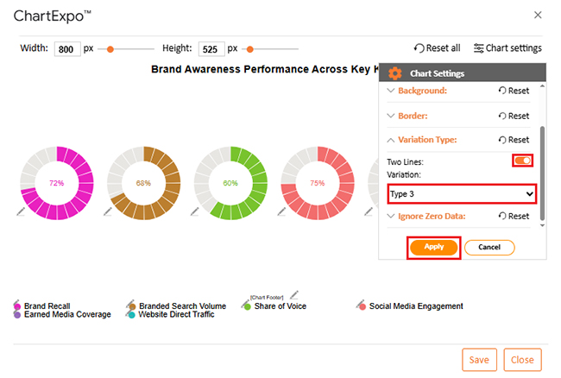Screen dimensions: 561x378
Task: Toggle the Two Lines switch
Action: (522, 161)
